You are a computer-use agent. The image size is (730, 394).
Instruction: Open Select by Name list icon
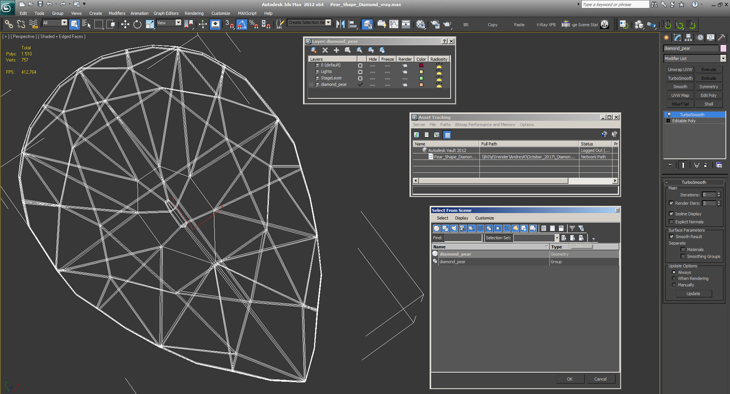pos(86,24)
